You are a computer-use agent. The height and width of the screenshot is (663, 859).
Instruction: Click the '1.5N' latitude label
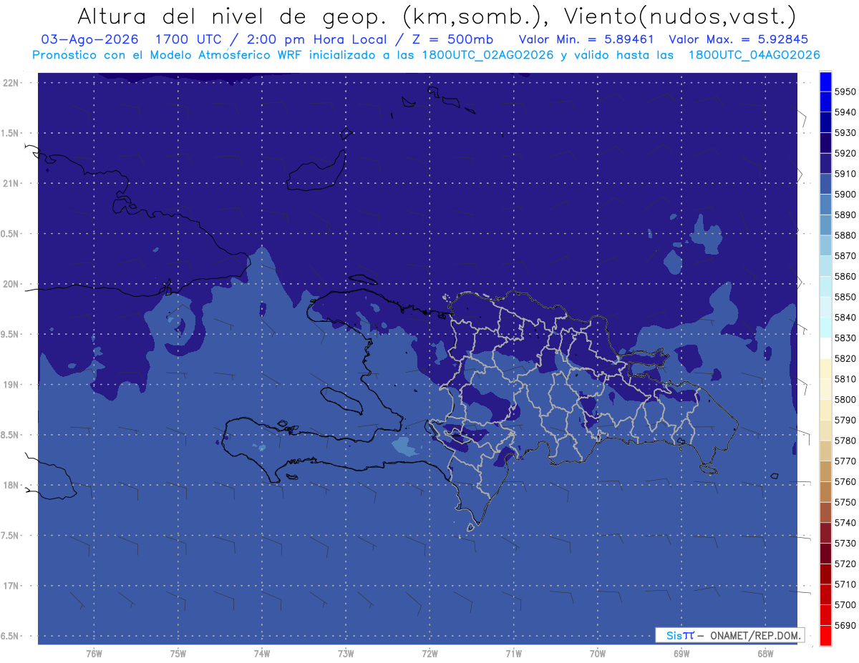coord(11,133)
